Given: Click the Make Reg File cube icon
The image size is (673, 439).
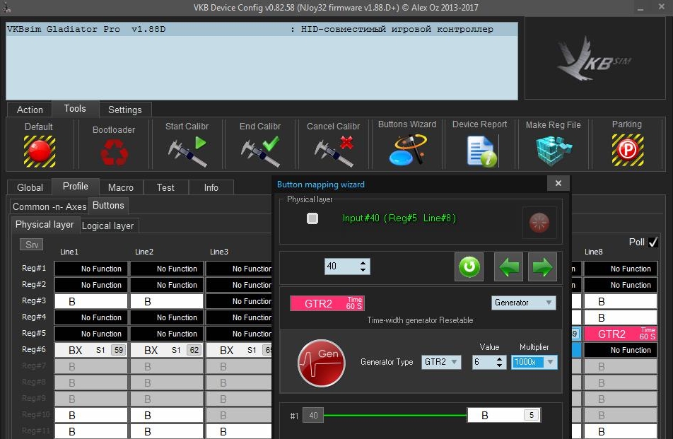Looking at the screenshot, I should click(554, 151).
